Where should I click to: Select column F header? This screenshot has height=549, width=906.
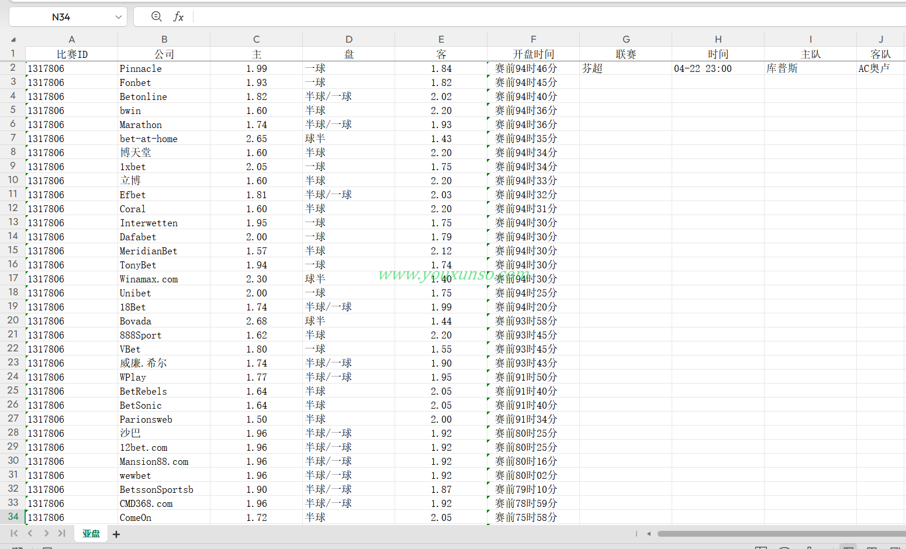pyautogui.click(x=534, y=39)
